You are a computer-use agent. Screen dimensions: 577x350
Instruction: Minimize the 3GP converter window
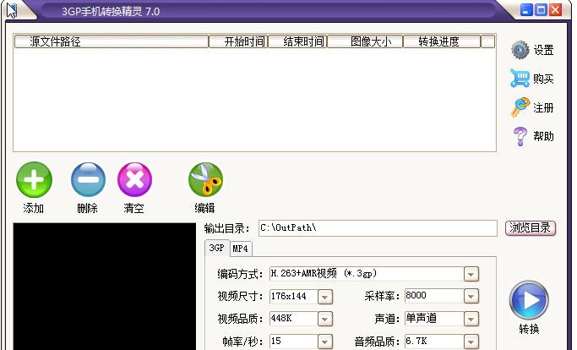[x=526, y=9]
